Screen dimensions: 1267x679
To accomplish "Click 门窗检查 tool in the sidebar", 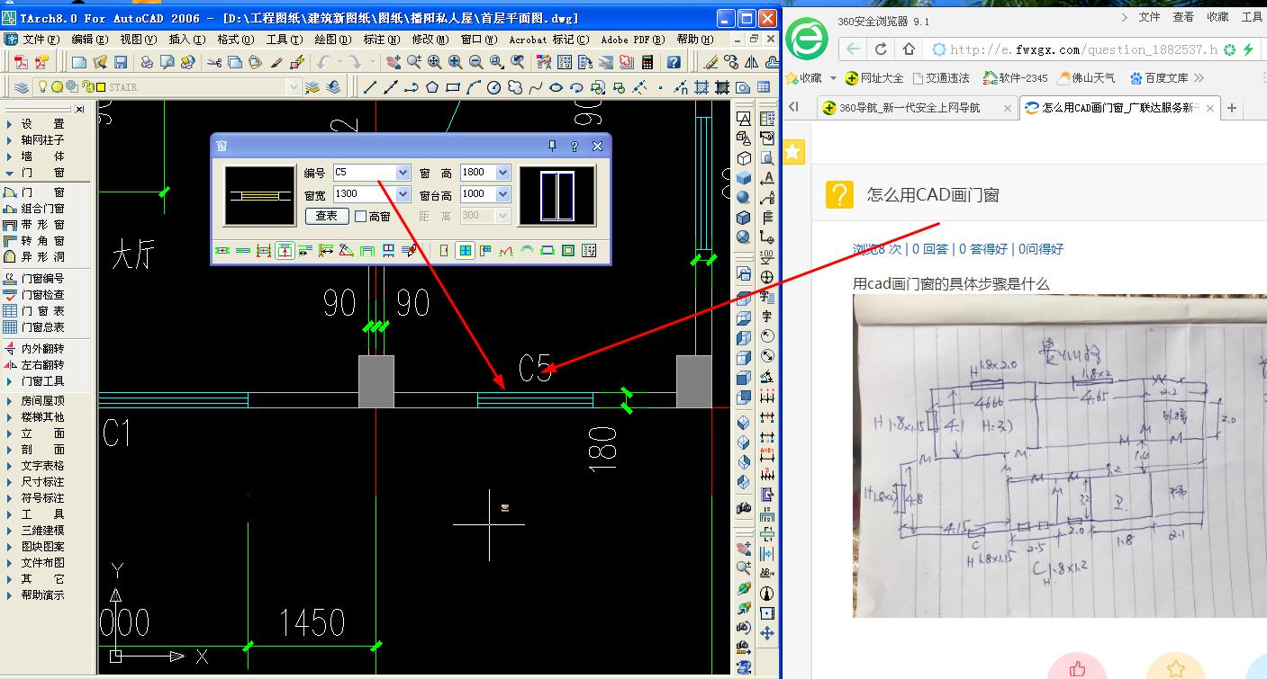I will click(x=42, y=295).
